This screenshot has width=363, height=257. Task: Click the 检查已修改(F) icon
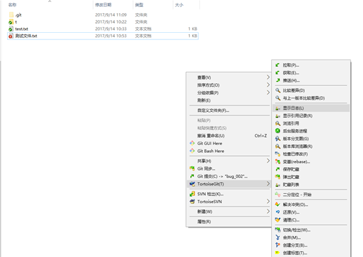[278, 154]
